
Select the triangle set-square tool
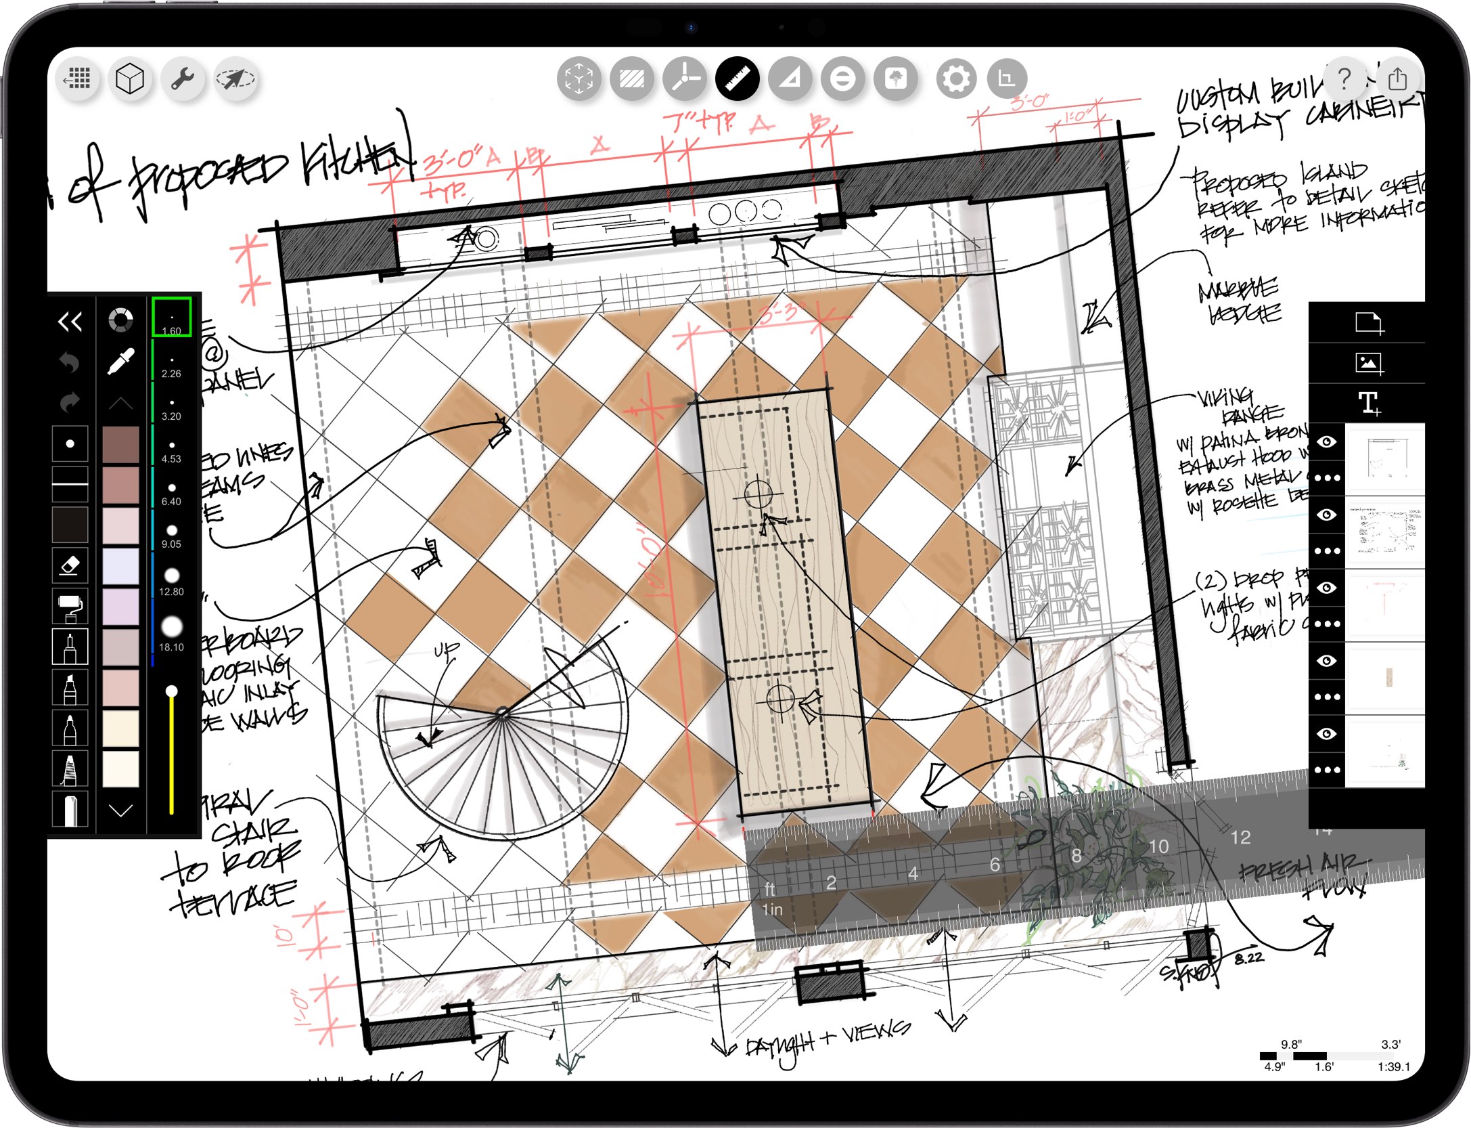coord(790,79)
